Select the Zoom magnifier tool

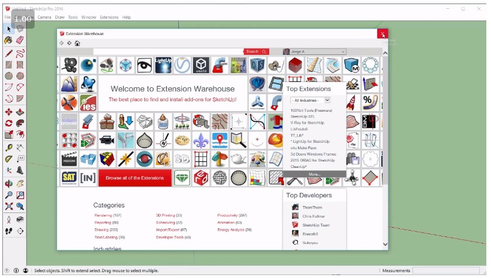(x=9, y=195)
